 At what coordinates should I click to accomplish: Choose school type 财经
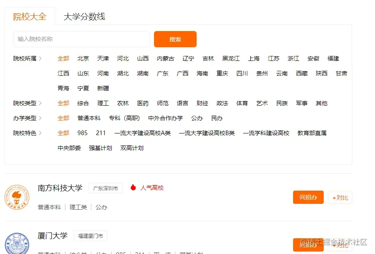[202, 103]
